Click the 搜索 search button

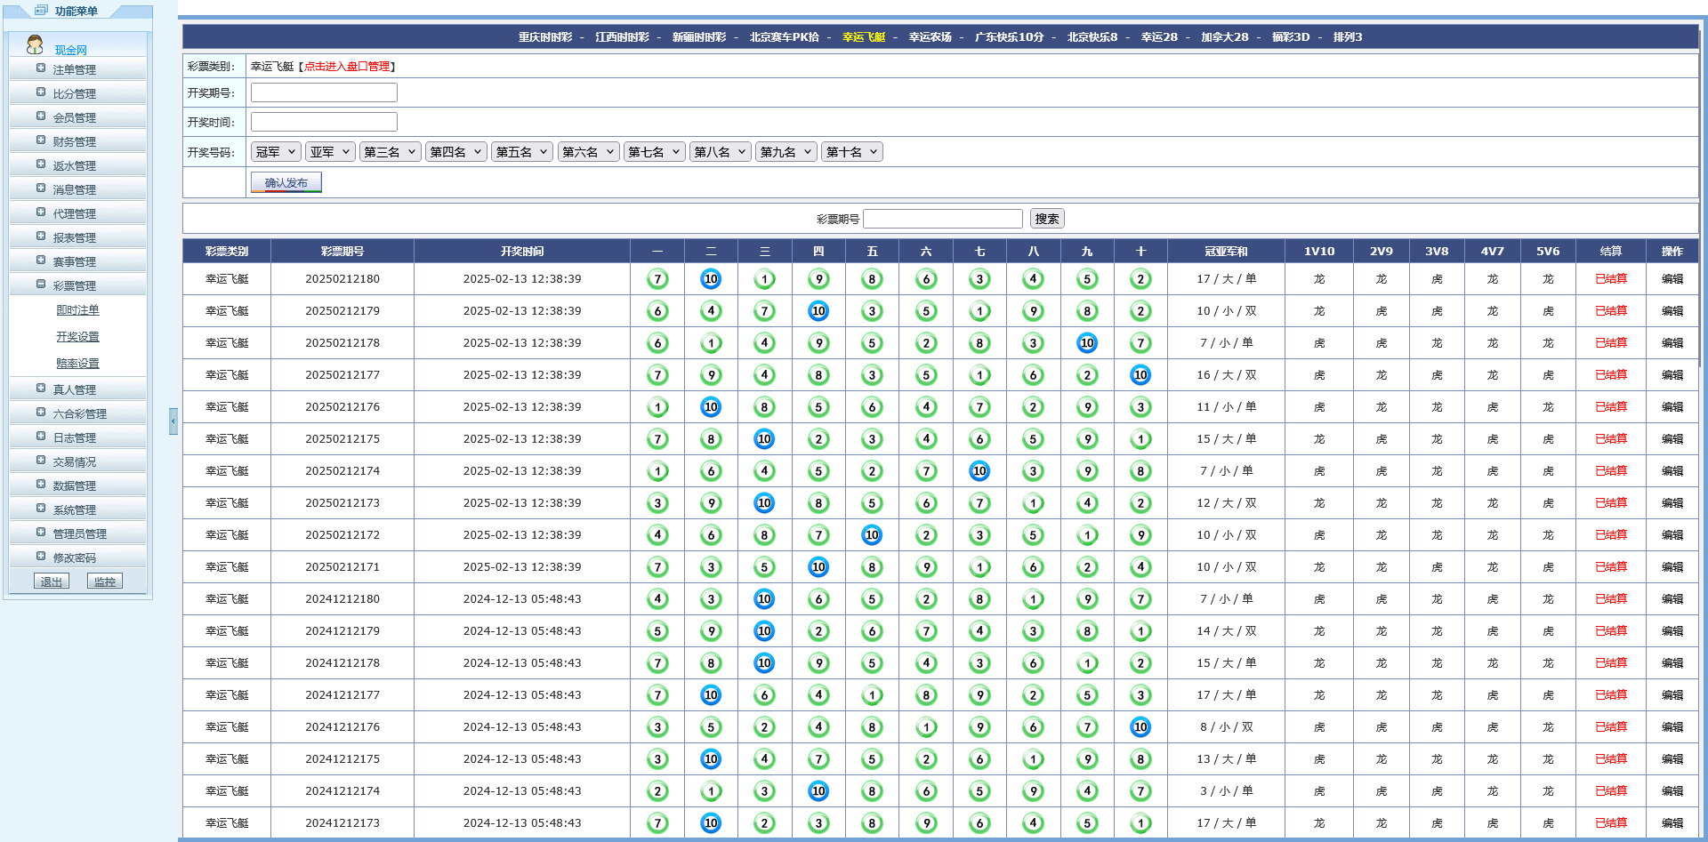pyautogui.click(x=1046, y=219)
